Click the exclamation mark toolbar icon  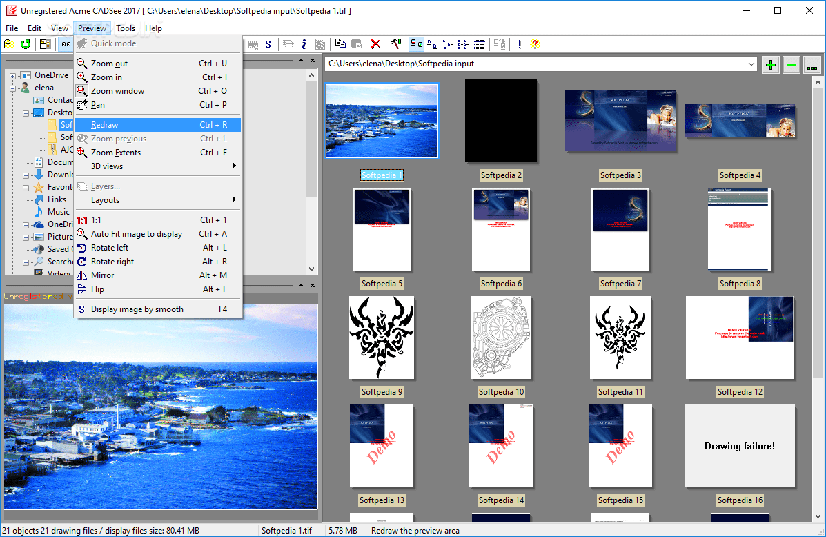[x=520, y=44]
